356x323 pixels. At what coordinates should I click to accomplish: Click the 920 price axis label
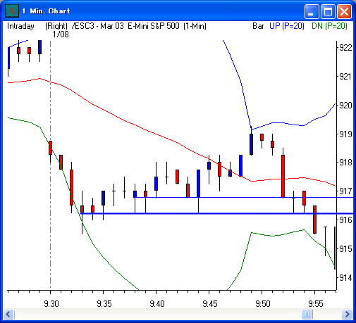(345, 106)
